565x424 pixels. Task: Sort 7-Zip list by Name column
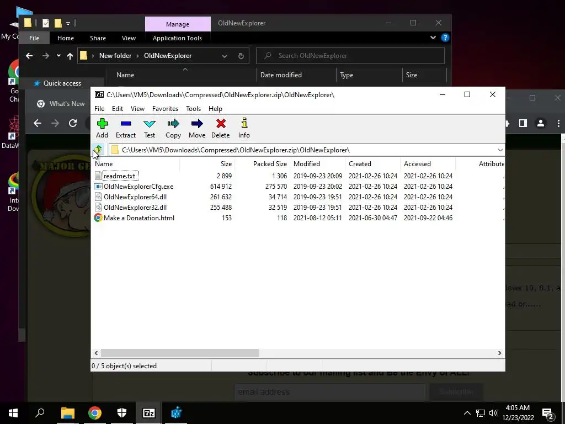(136, 163)
